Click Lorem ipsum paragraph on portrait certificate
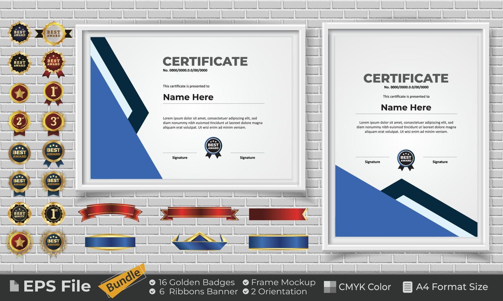The width and height of the screenshot is (503, 301). tap(406, 127)
